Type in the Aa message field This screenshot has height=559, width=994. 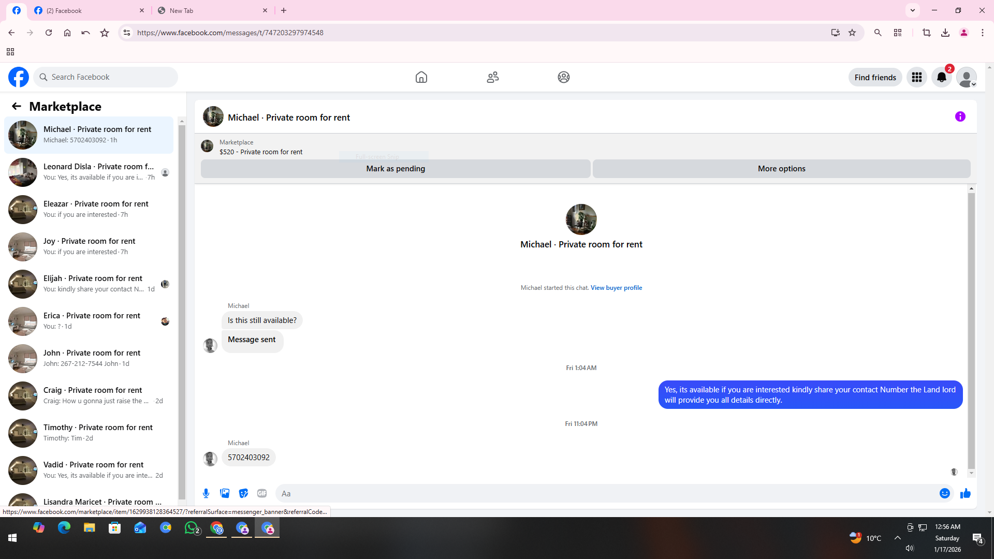click(x=606, y=493)
